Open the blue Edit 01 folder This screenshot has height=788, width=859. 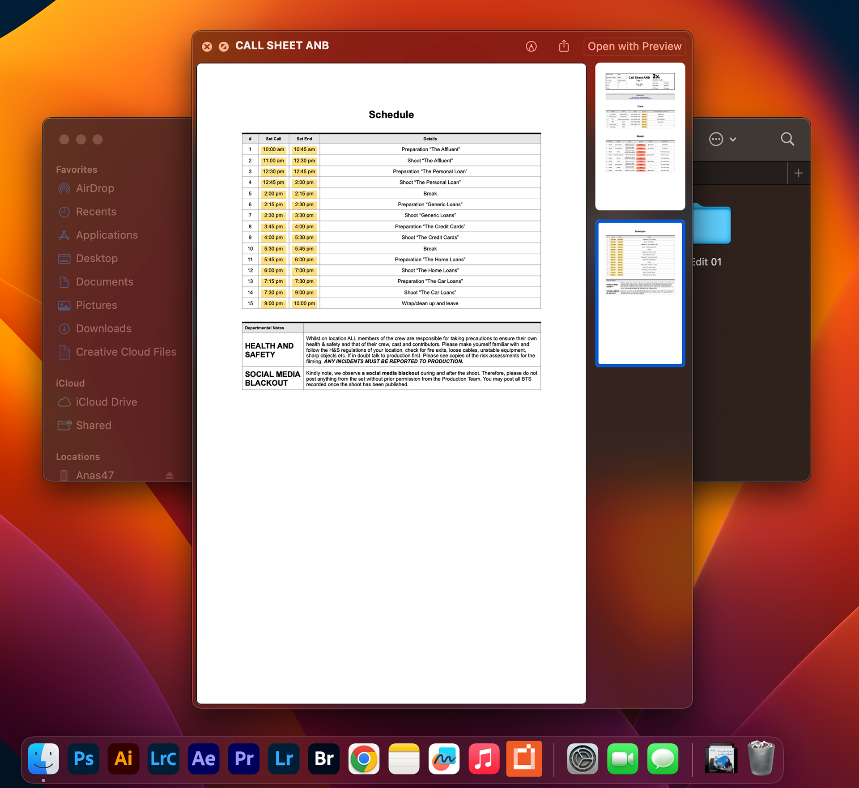click(x=712, y=224)
